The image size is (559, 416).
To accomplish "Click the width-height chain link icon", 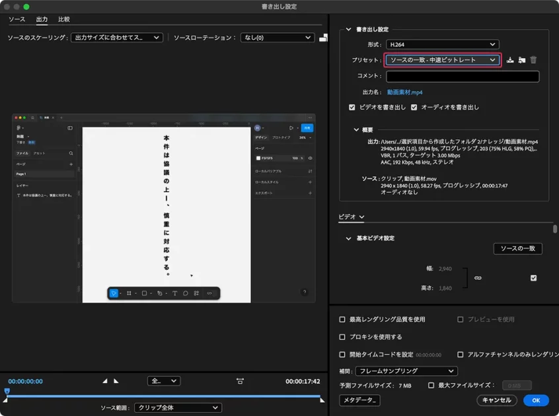I will click(478, 278).
